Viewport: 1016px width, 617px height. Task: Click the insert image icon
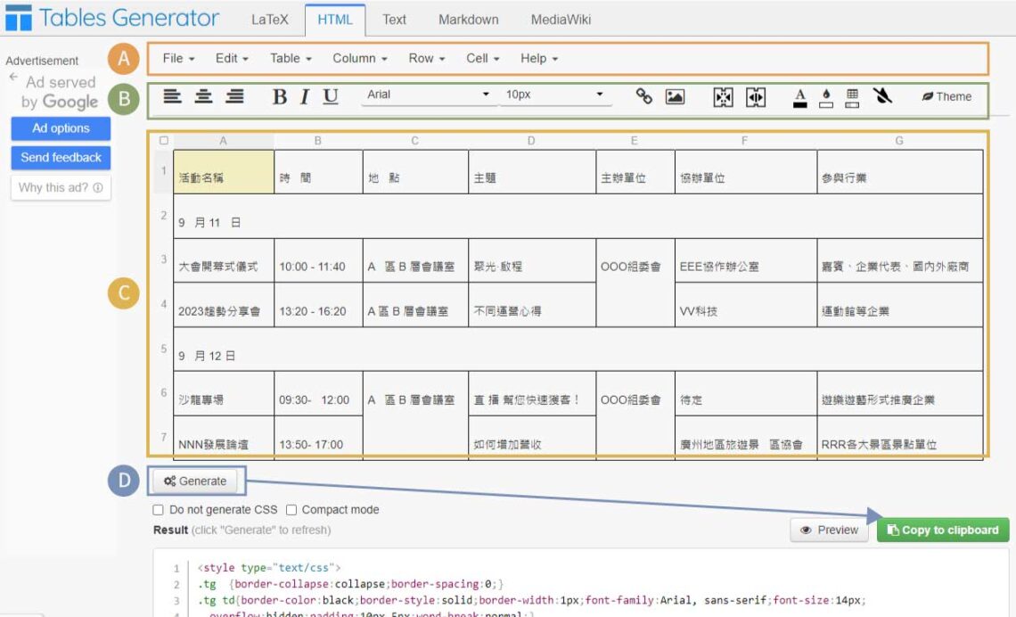pos(675,96)
